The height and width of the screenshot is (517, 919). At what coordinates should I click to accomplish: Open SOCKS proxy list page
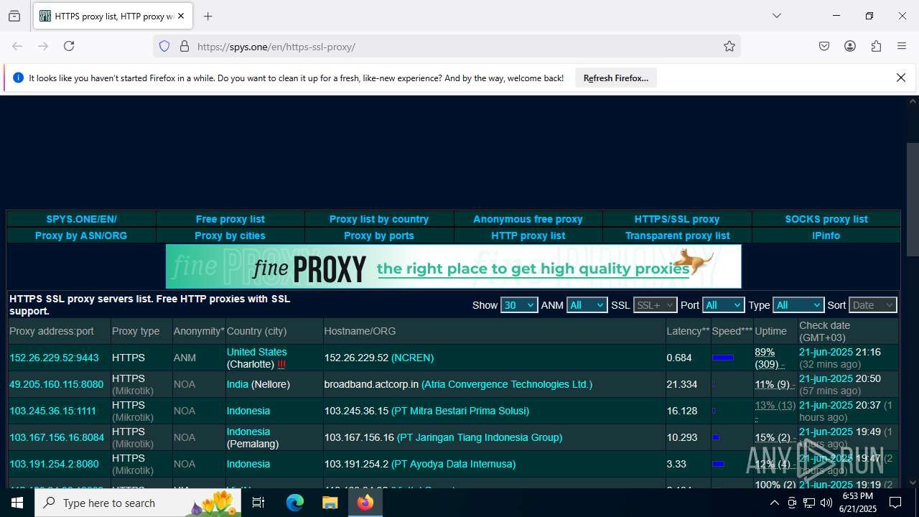pyautogui.click(x=826, y=219)
